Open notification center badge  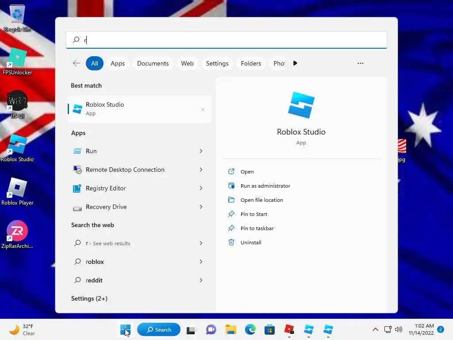(x=441, y=329)
